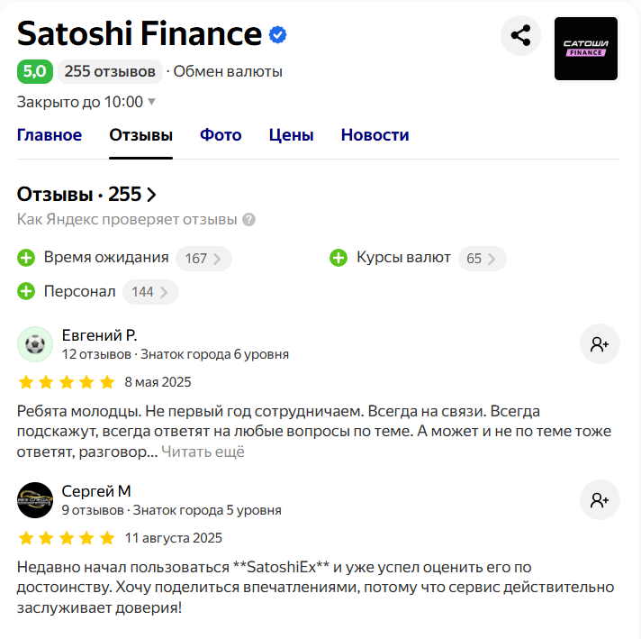
Task: Open Время ожидания 167 mentions chip
Action: [203, 259]
